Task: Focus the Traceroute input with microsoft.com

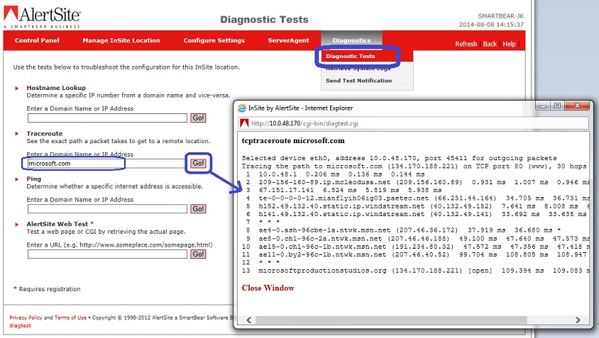Action: tap(107, 163)
